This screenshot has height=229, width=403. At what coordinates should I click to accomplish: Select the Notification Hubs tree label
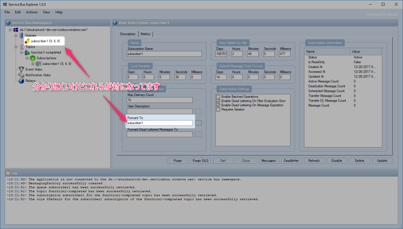tap(38, 75)
